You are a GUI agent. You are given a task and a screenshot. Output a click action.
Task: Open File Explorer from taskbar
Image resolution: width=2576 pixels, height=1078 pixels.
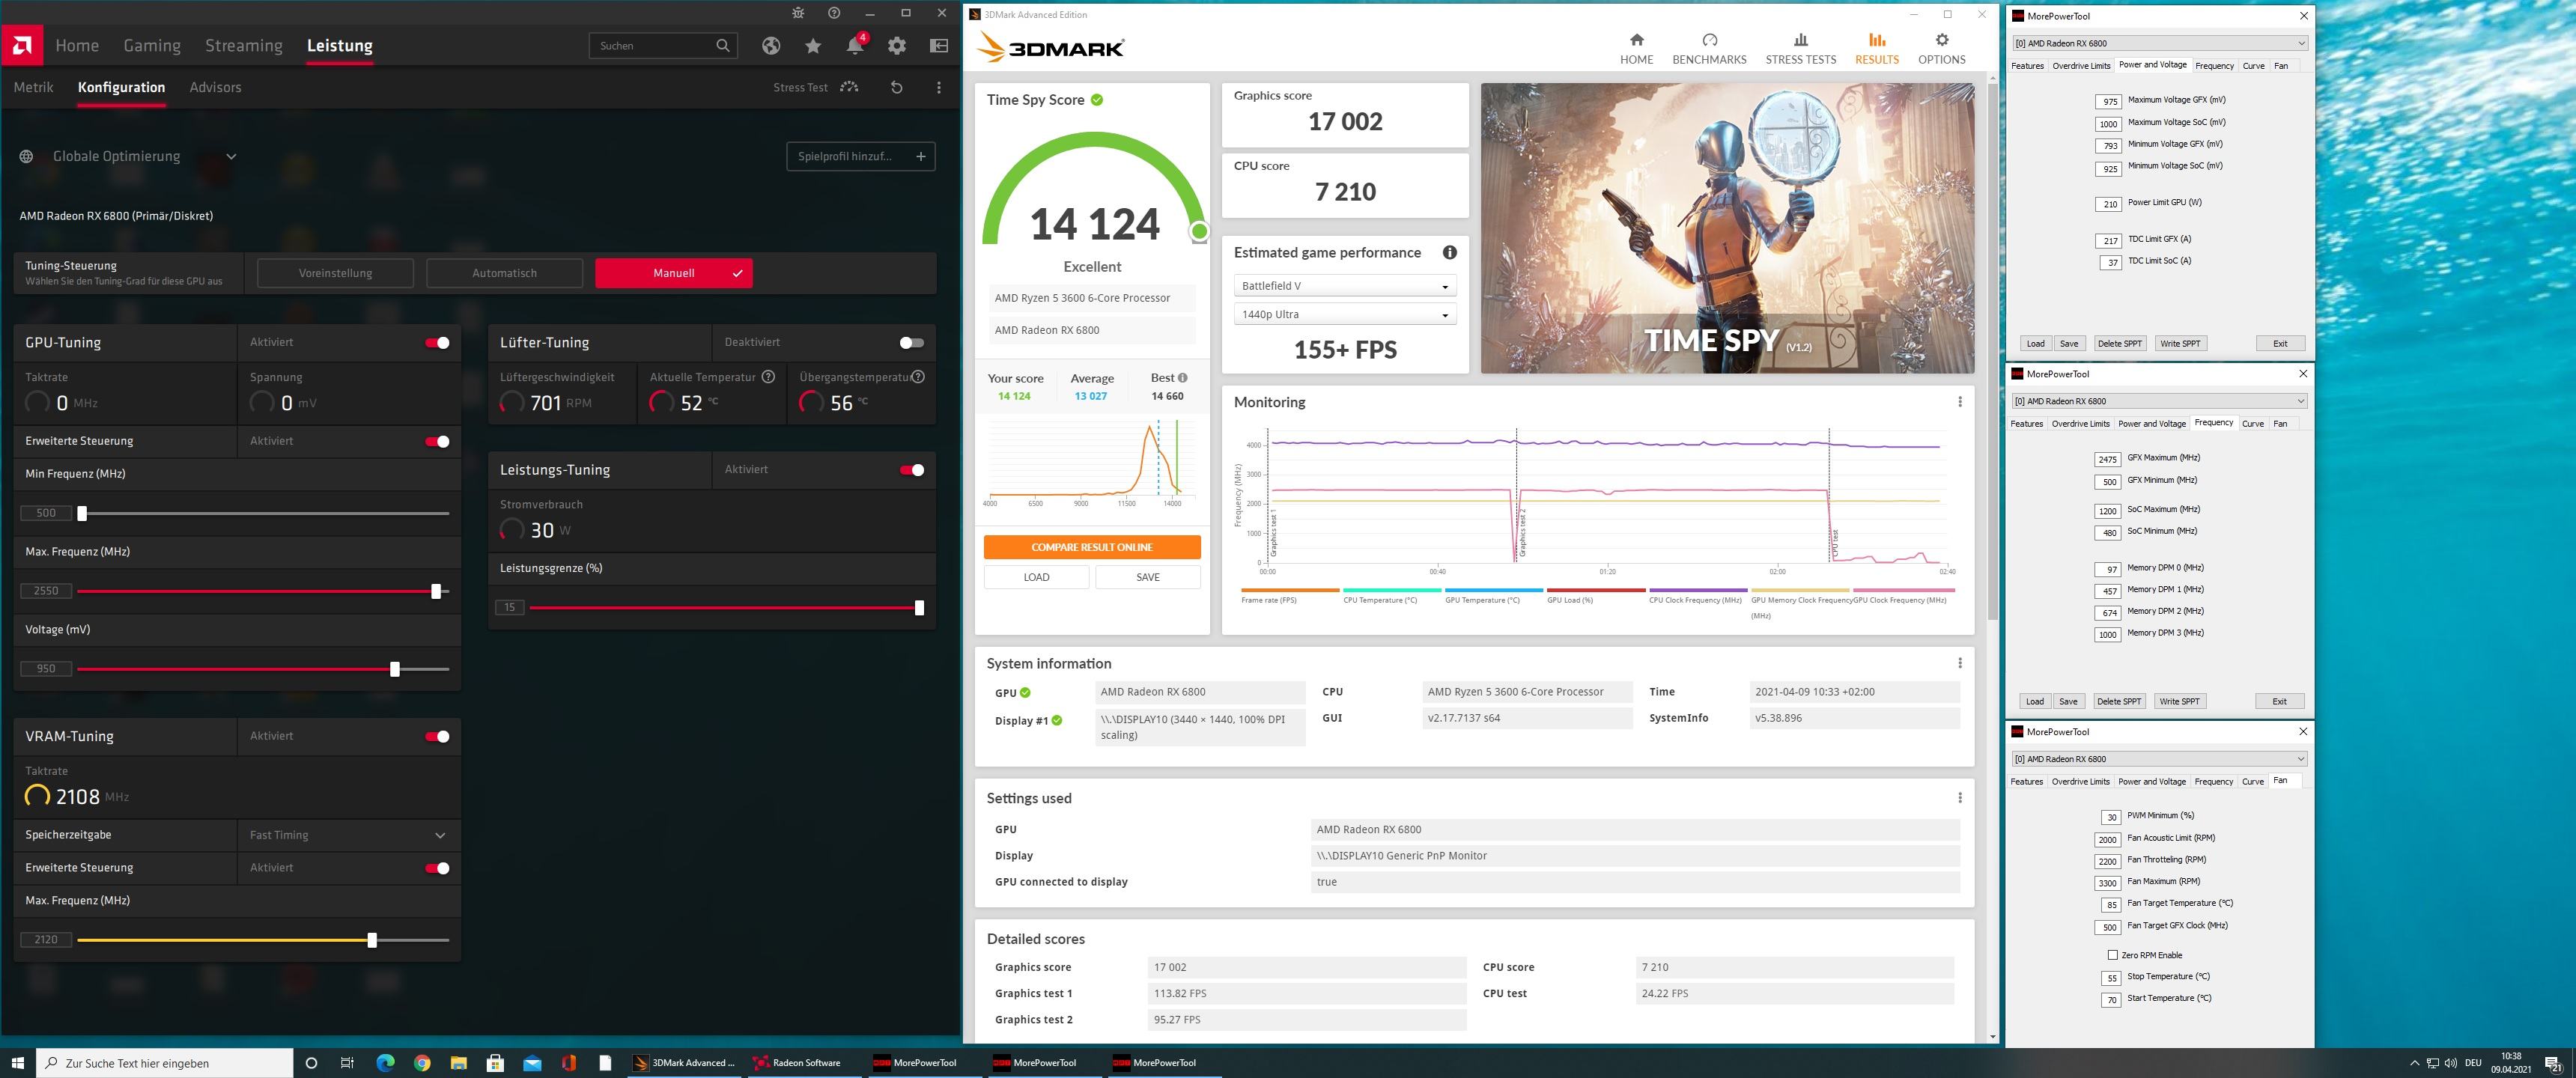[458, 1063]
